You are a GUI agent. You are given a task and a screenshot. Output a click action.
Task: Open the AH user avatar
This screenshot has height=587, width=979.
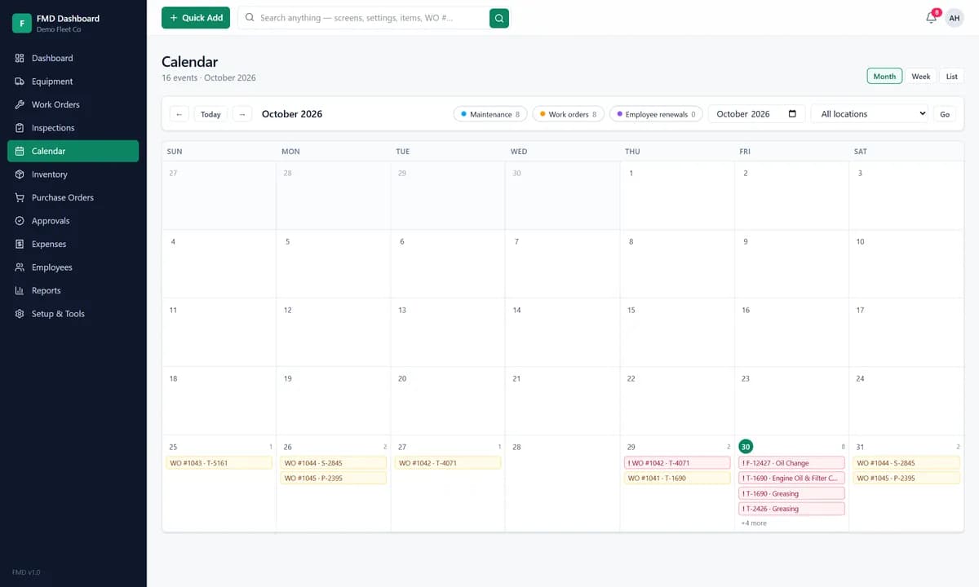955,18
